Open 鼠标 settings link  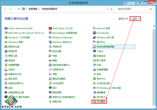pos(99,74)
